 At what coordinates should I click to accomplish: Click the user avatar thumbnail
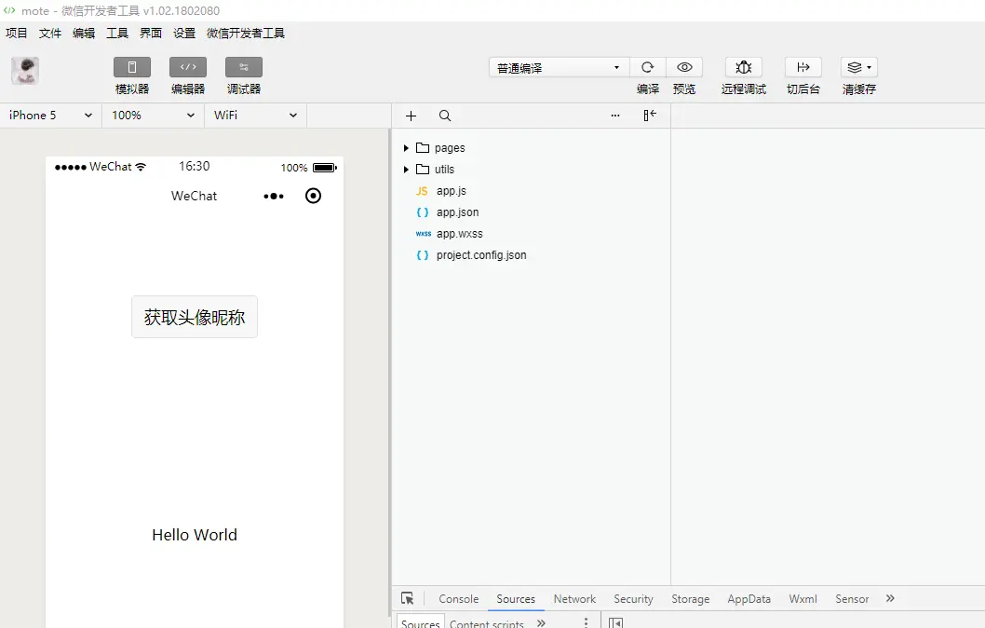pyautogui.click(x=25, y=71)
